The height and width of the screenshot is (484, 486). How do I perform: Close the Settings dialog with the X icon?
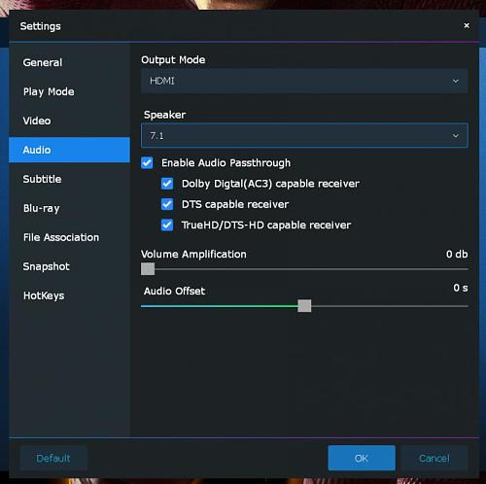pyautogui.click(x=467, y=25)
